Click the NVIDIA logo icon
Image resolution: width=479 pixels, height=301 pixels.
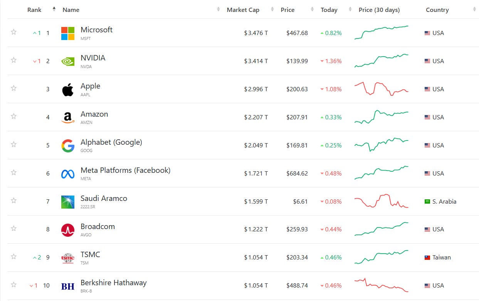coord(68,61)
